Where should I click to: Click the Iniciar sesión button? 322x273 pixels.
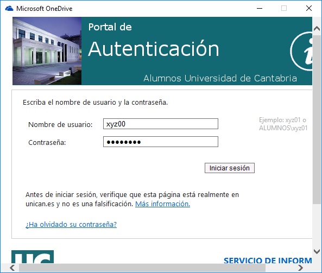click(230, 168)
